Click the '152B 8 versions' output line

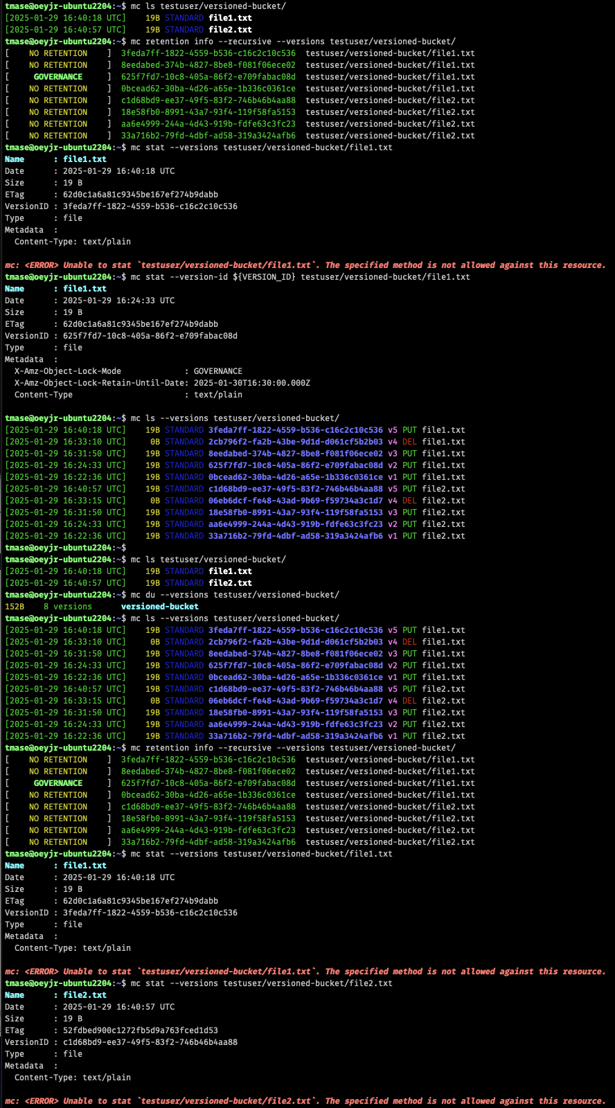point(48,607)
